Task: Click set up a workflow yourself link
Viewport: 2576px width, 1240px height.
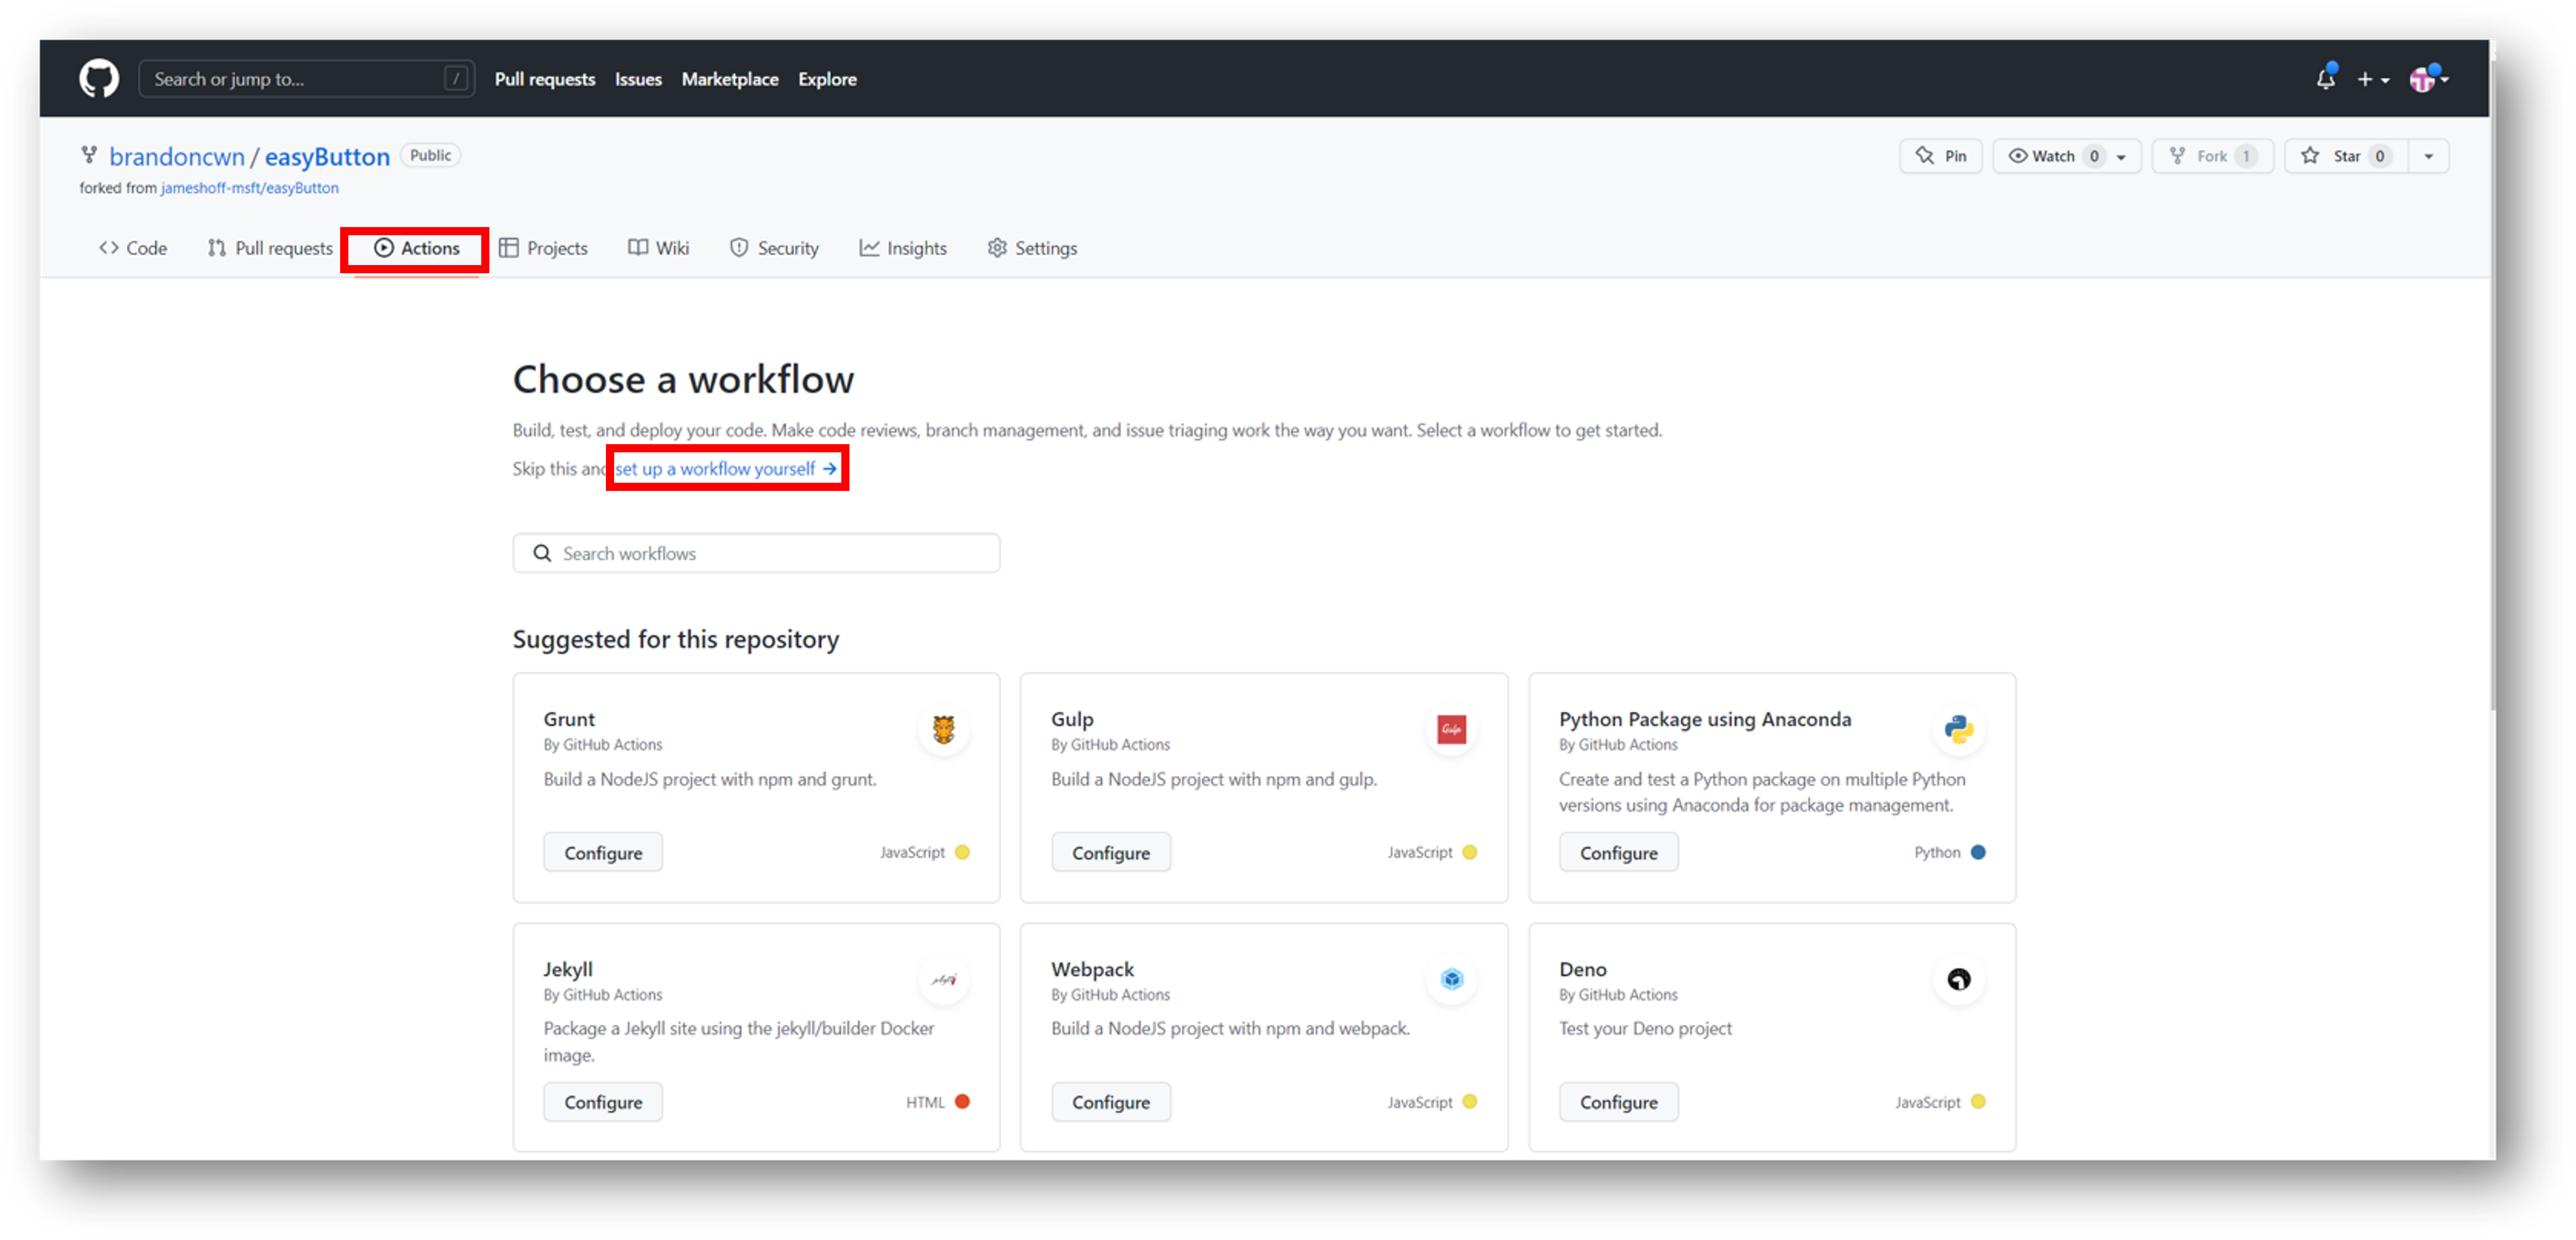Action: click(x=726, y=469)
